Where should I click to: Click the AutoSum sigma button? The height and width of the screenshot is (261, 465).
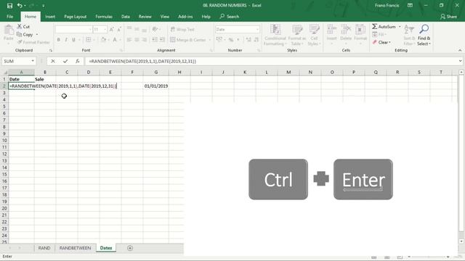384,27
